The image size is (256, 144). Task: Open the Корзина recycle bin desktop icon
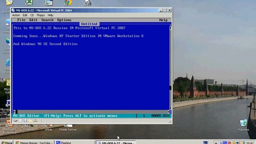243,125
